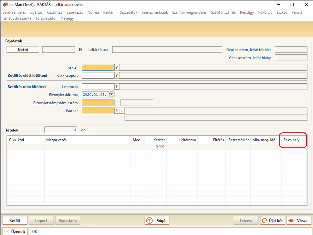Click the Felvesz button
Screen dimensions: 313x235
click(x=246, y=221)
